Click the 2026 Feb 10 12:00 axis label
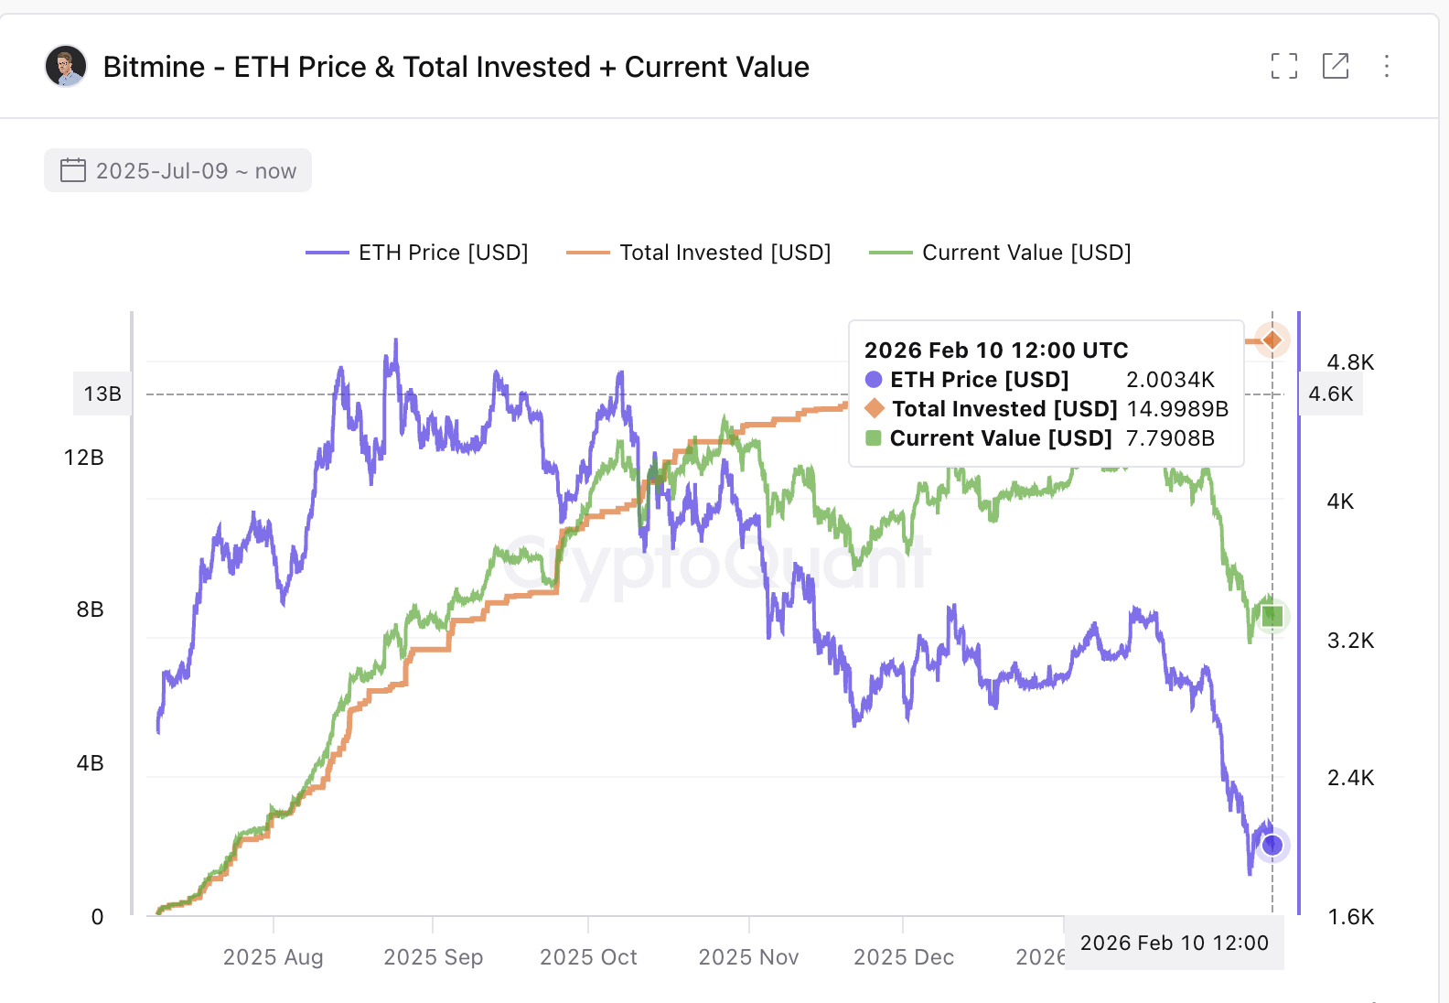1449x1003 pixels. [x=1174, y=943]
